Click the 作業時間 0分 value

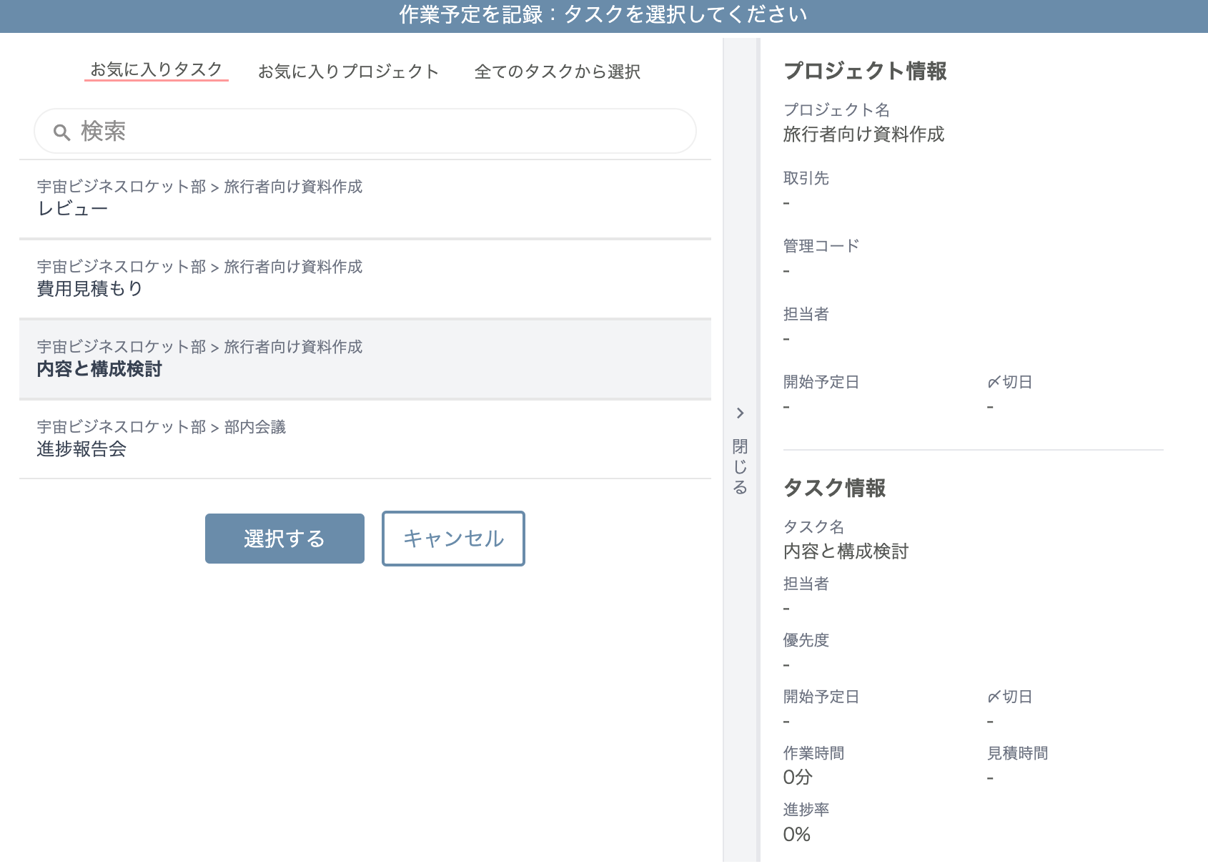(x=796, y=777)
